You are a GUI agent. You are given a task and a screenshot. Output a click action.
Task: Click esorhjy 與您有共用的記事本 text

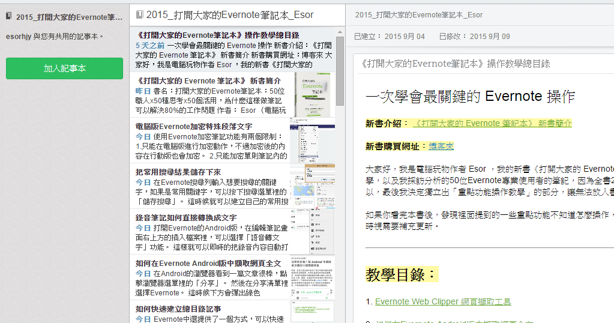(x=55, y=37)
